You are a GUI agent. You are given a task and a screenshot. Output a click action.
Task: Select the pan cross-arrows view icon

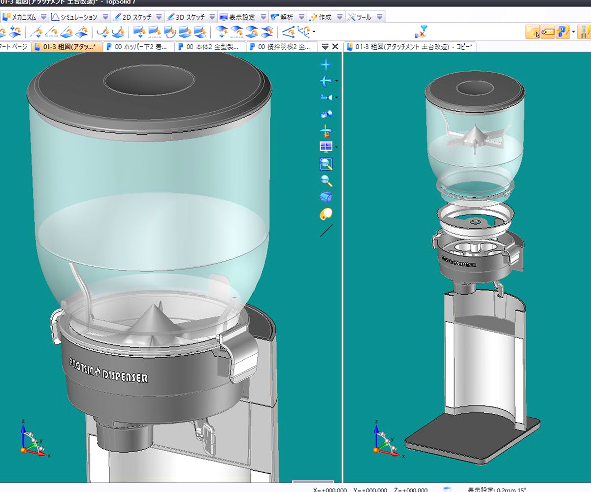[x=326, y=64]
